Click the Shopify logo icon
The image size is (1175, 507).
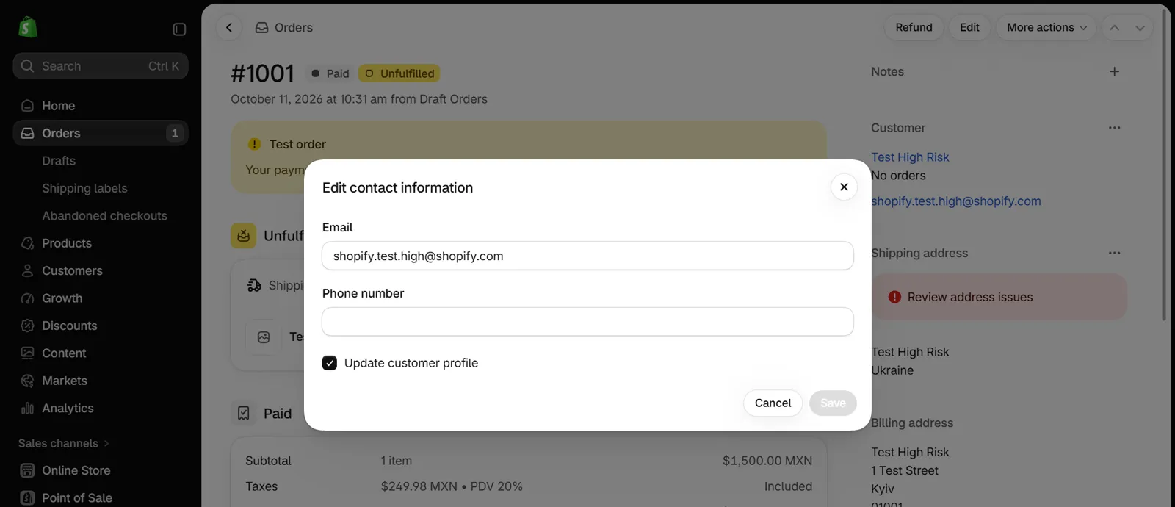point(27,27)
